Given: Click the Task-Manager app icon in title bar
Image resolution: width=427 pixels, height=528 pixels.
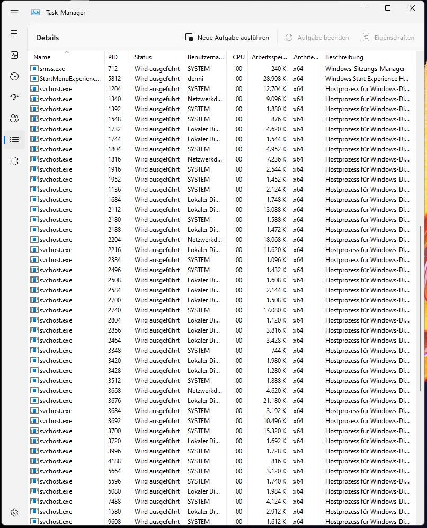Looking at the screenshot, I should tap(35, 13).
